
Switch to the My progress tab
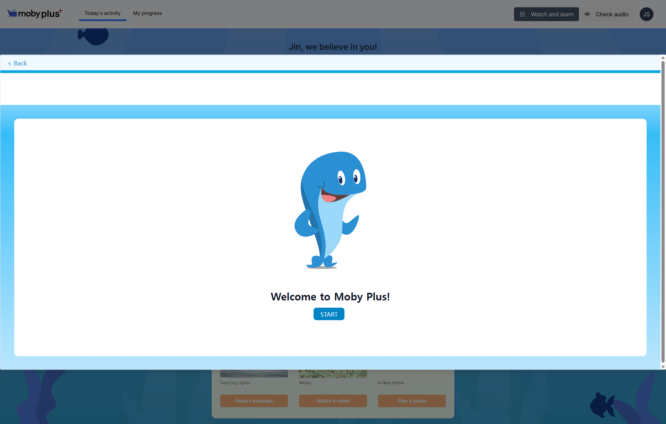147,13
